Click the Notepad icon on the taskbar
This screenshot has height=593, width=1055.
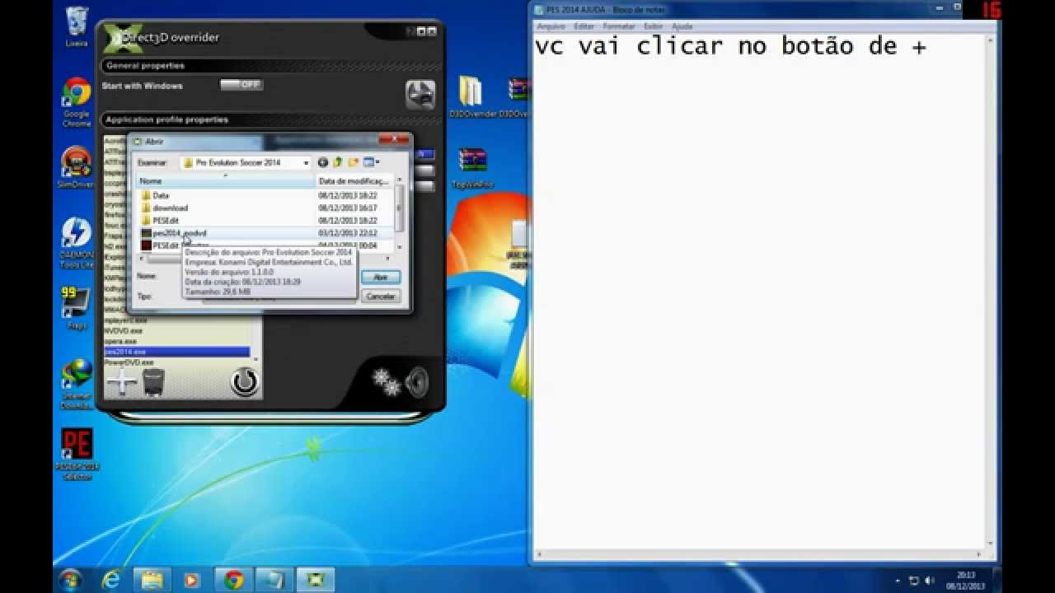tap(274, 580)
